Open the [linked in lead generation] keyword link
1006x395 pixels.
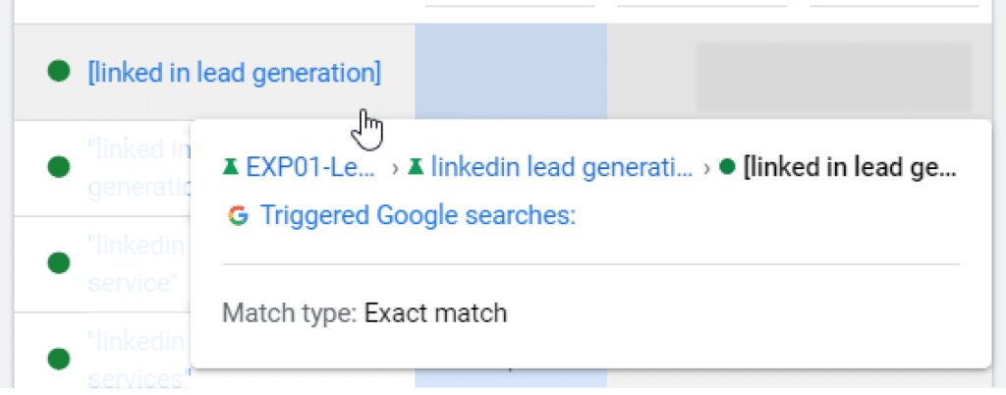click(234, 72)
